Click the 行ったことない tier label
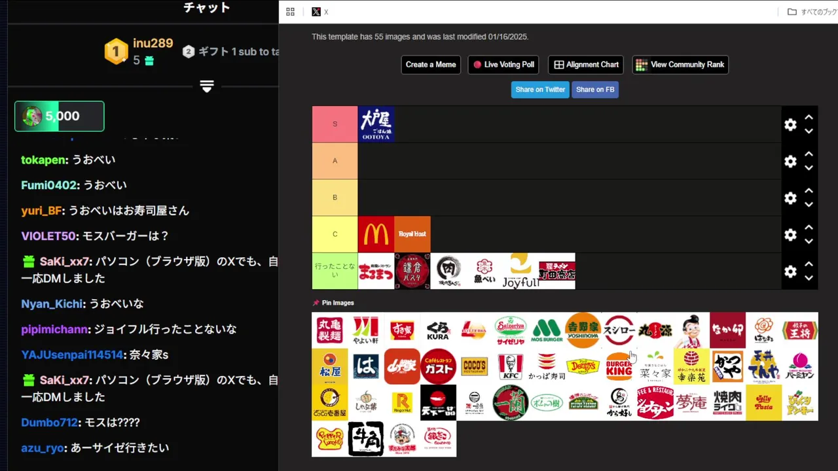 335,271
